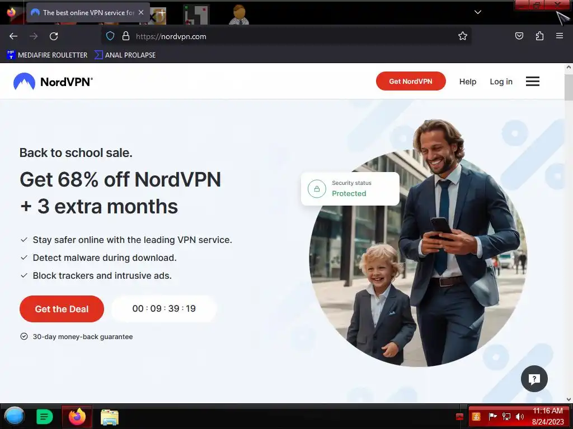Click the network tray icon

click(x=506, y=417)
